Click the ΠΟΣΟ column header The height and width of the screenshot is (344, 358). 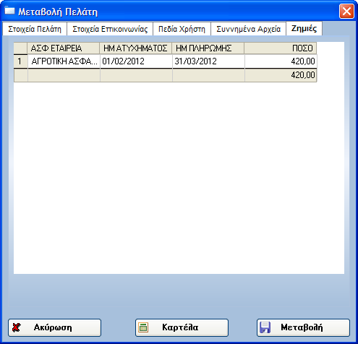[x=281, y=48]
